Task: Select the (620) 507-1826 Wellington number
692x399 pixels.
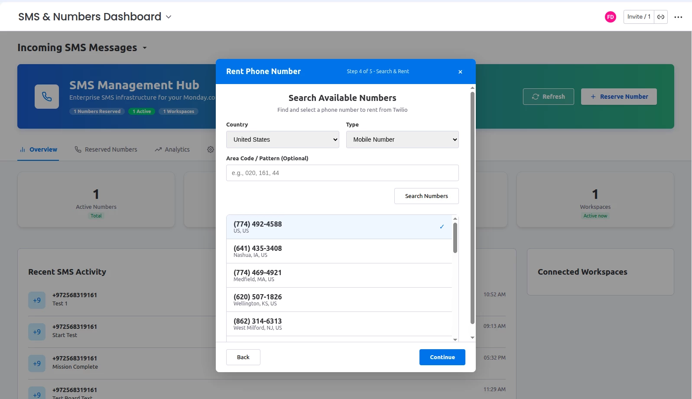Action: pos(339,300)
